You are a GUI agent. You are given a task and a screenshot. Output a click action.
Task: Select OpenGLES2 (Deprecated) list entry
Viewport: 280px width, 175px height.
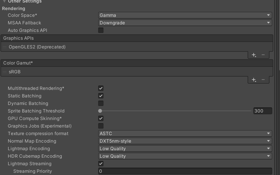pyautogui.click(x=137, y=47)
